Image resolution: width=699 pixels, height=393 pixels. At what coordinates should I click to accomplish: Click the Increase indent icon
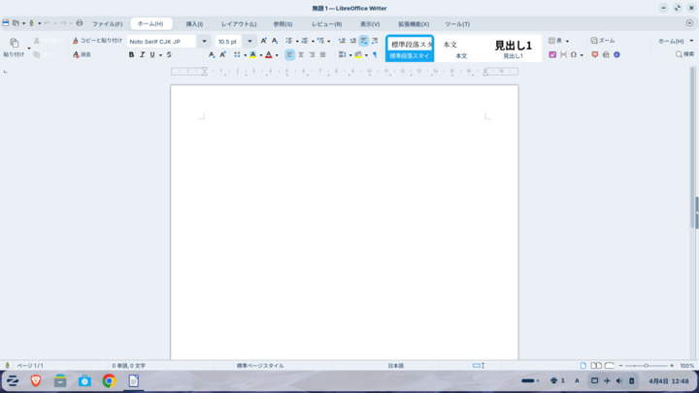[x=342, y=41]
